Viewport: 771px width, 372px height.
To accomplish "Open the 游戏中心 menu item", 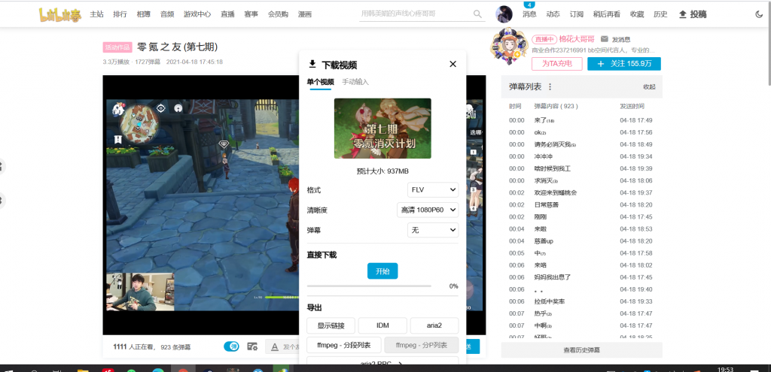I will [197, 14].
